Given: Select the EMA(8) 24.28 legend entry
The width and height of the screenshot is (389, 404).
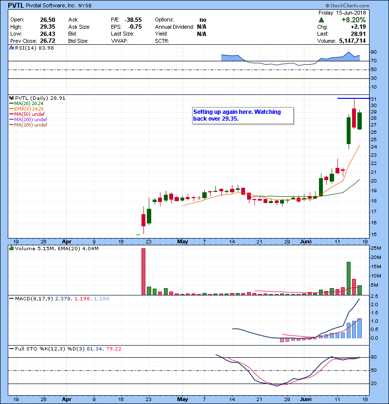Looking at the screenshot, I should click(x=26, y=109).
